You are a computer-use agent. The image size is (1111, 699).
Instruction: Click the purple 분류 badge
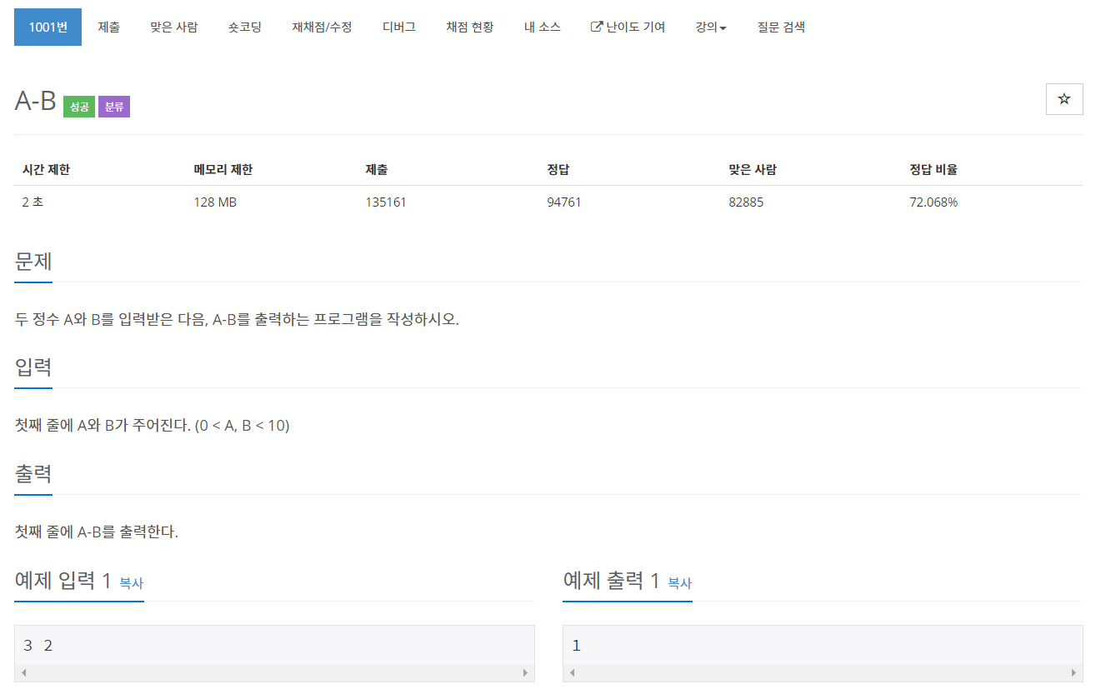pyautogui.click(x=114, y=107)
